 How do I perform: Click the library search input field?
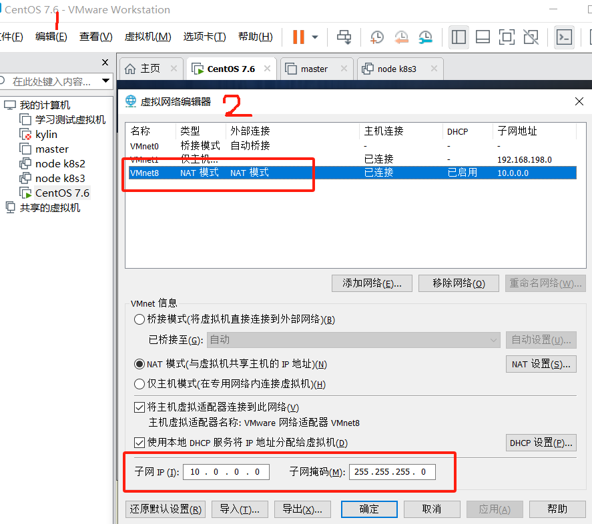point(51,81)
